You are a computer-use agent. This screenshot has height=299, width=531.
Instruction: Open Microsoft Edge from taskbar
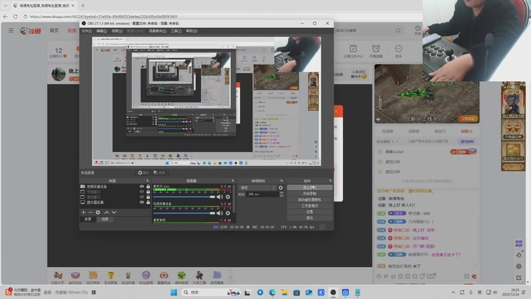272,292
